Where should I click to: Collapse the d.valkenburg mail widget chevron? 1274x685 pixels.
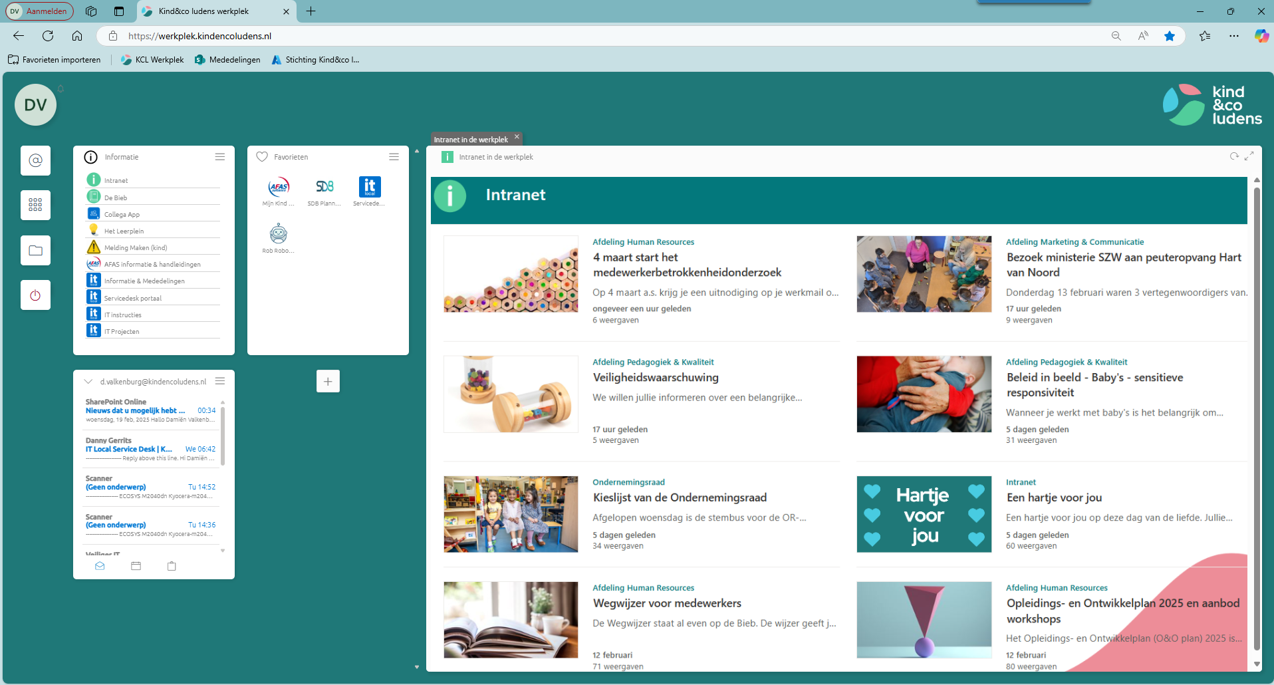(x=88, y=382)
